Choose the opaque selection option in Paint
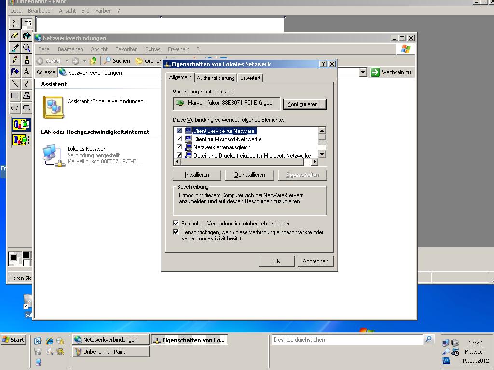 21,124
